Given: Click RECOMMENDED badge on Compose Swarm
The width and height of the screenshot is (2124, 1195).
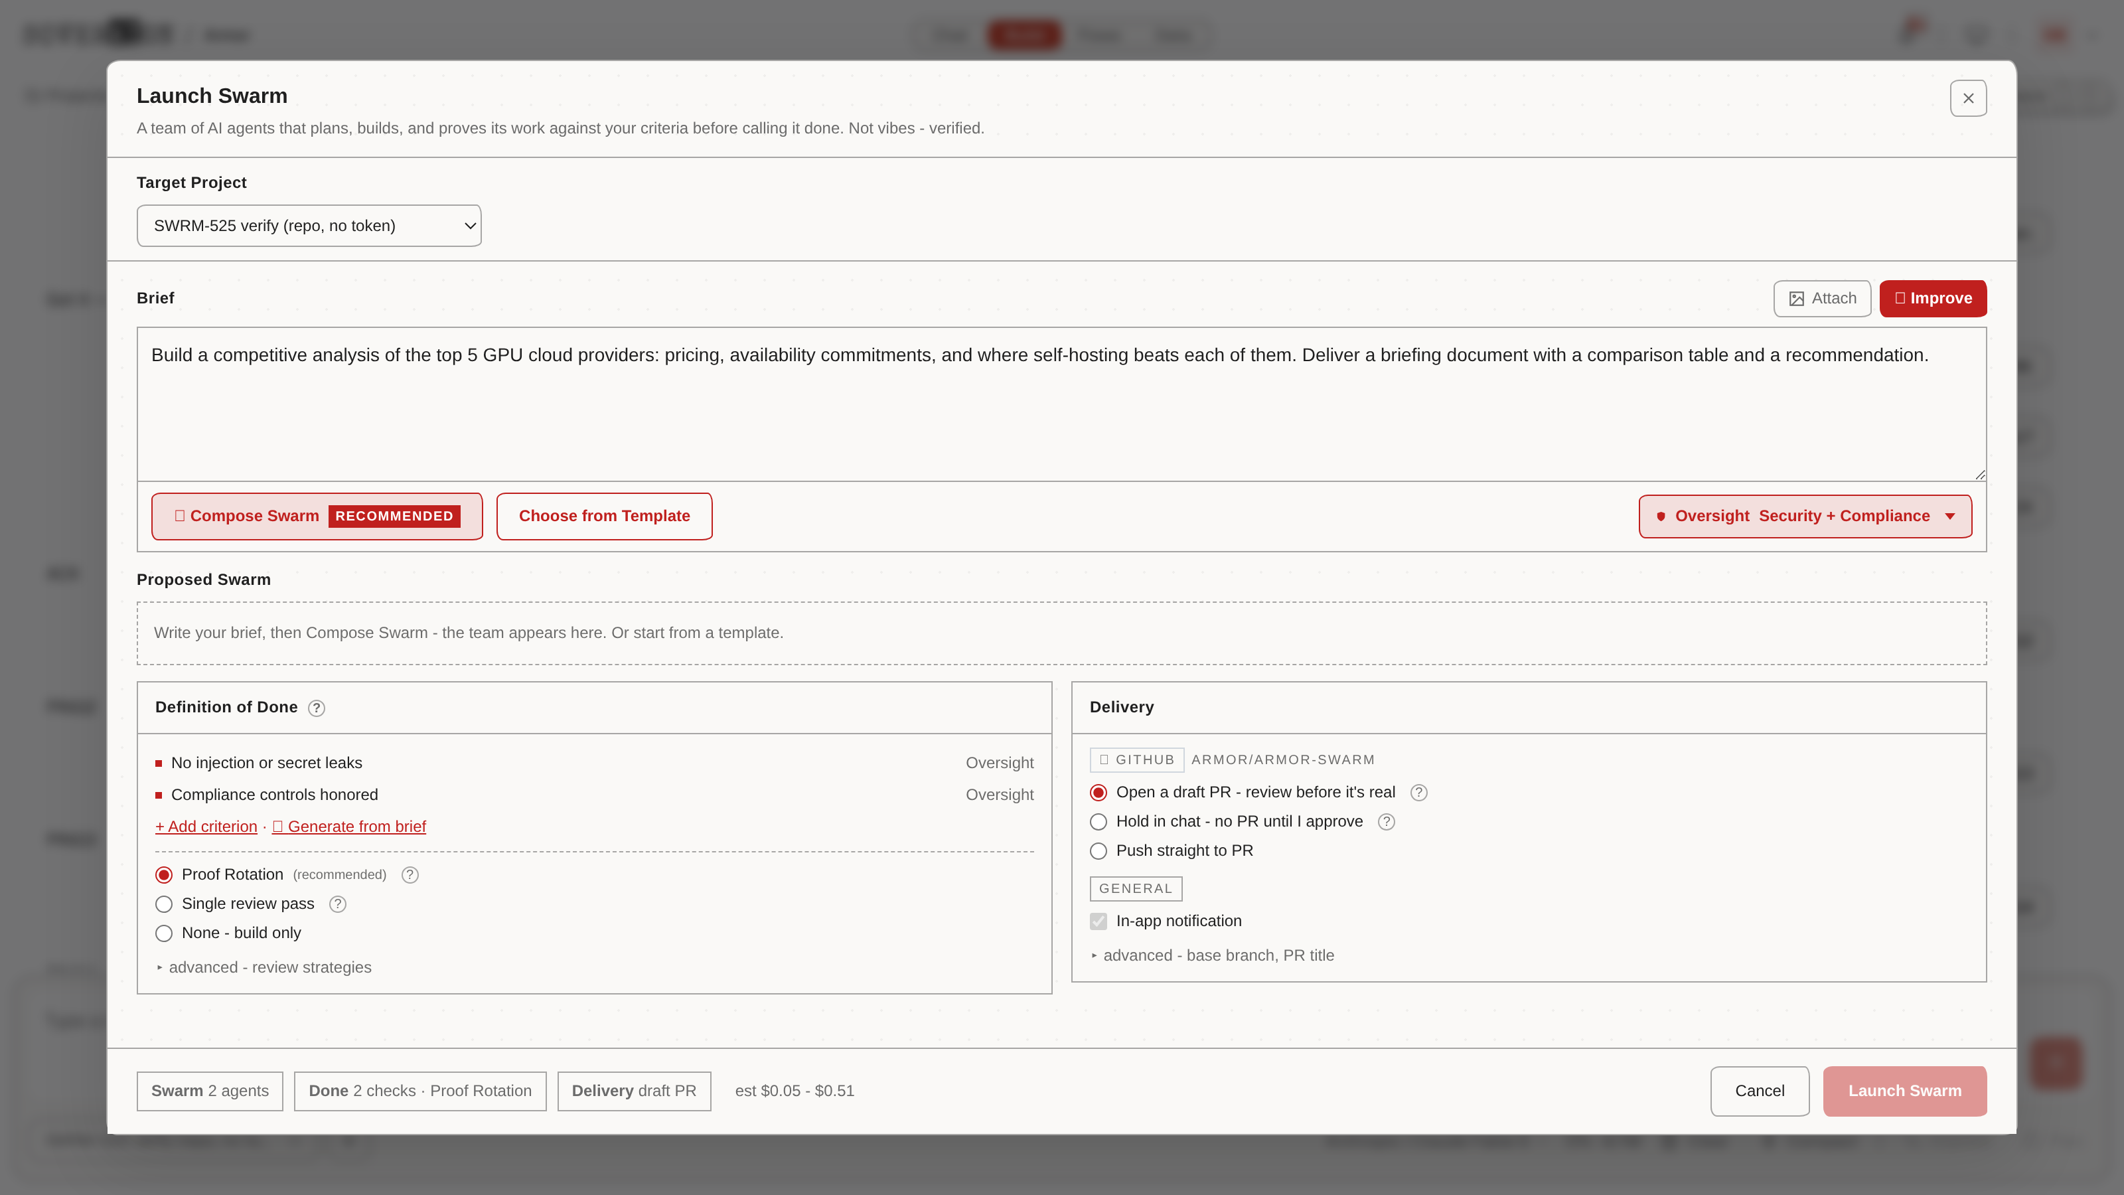Looking at the screenshot, I should (394, 517).
